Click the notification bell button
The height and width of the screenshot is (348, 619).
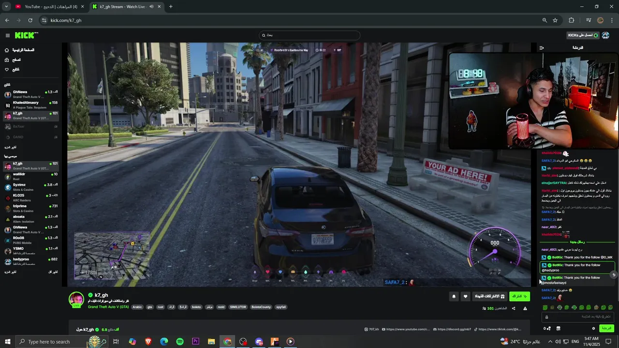(x=454, y=296)
